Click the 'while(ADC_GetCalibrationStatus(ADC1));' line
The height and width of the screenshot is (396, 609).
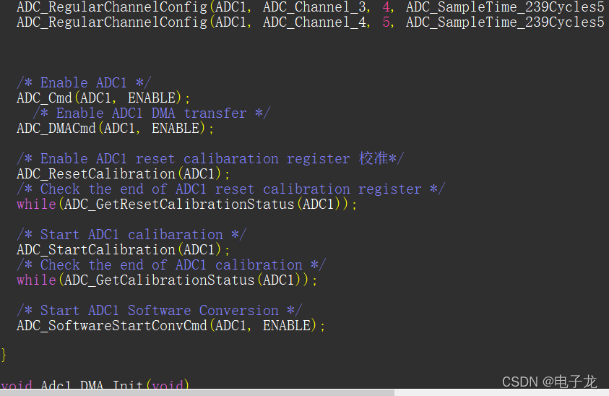click(x=167, y=280)
